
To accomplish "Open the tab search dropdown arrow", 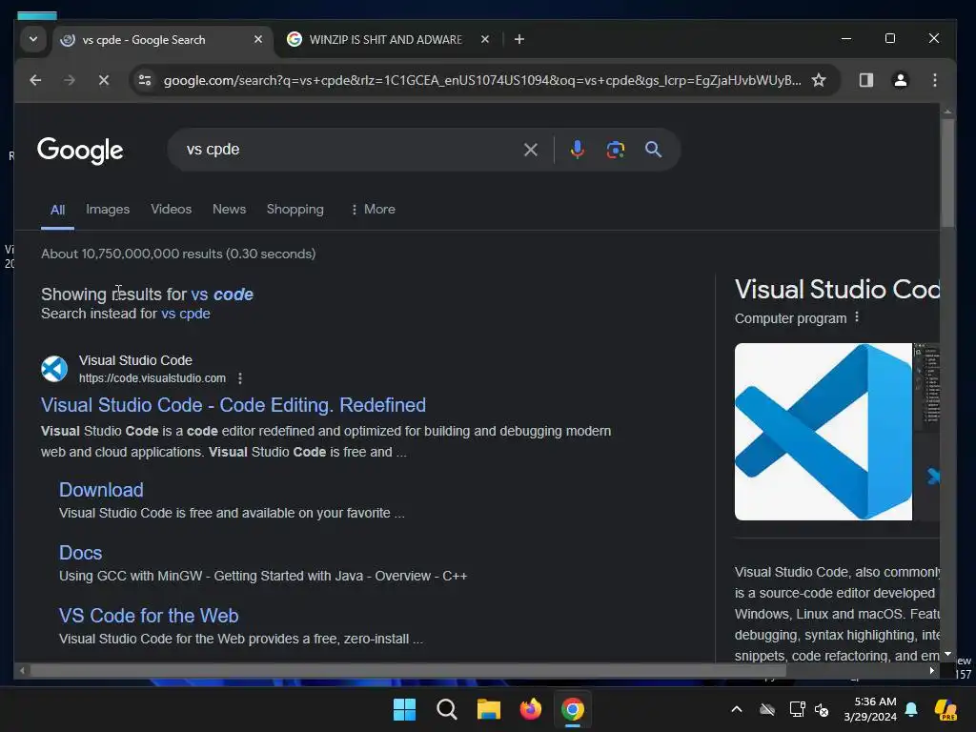I will (33, 39).
